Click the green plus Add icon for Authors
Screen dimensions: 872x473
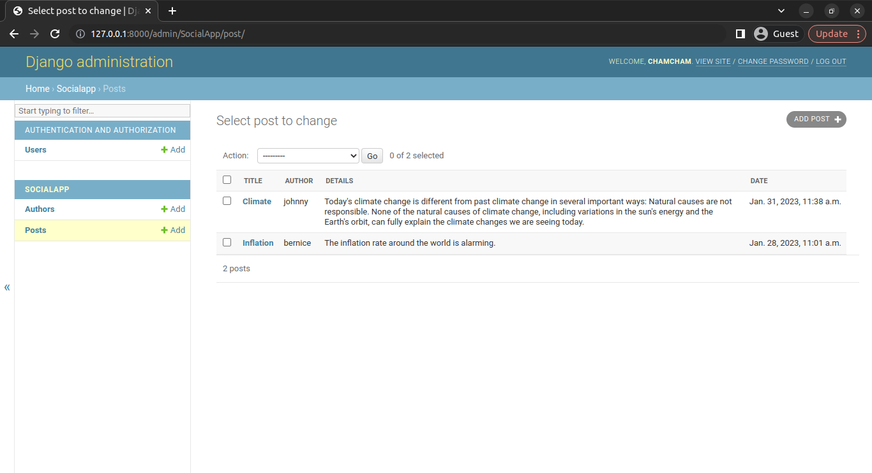(x=165, y=209)
